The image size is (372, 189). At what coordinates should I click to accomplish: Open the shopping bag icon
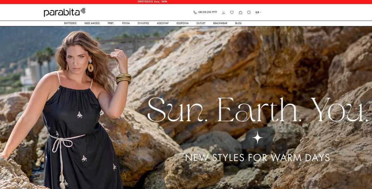[240, 12]
